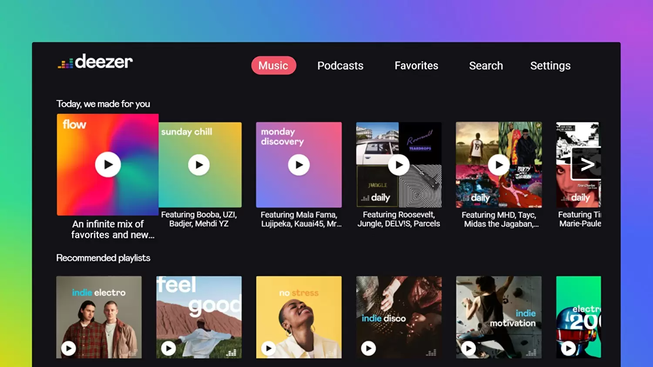Click 'Featuring MHD, Tayc, Midas the Jagaban' caption
This screenshot has width=653, height=367.
[501, 220]
